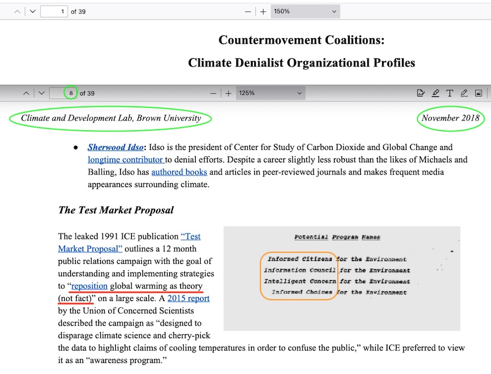Zoom out using the 125% toolbar minus
The height and width of the screenshot is (374, 491).
213,93
